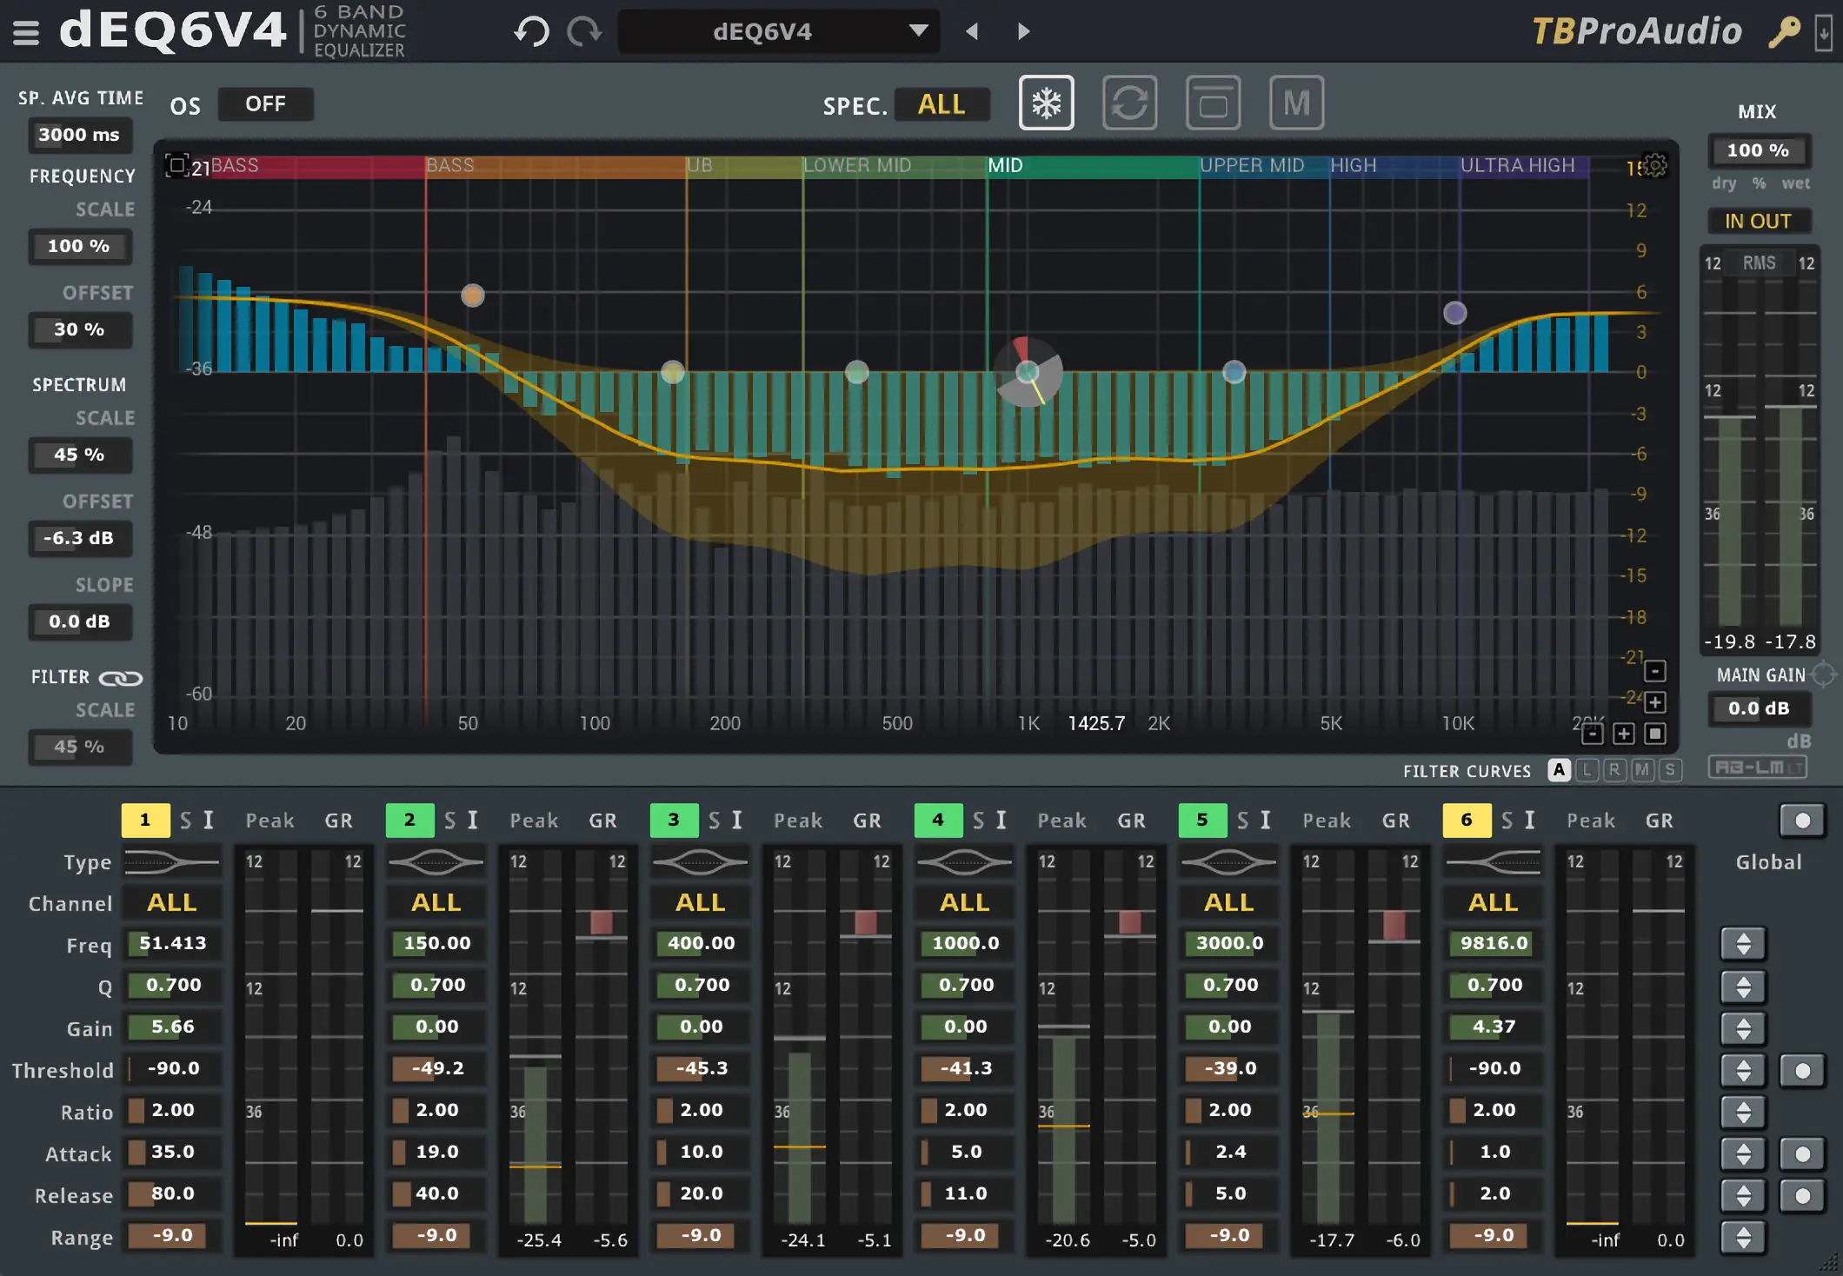Image resolution: width=1843 pixels, height=1276 pixels.
Task: Click band 4 Freq 1000.0 field
Action: click(965, 944)
